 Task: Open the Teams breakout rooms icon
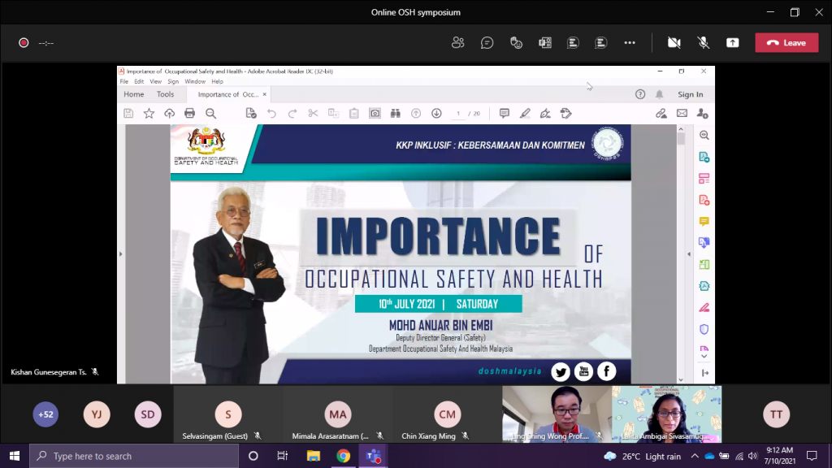point(545,43)
